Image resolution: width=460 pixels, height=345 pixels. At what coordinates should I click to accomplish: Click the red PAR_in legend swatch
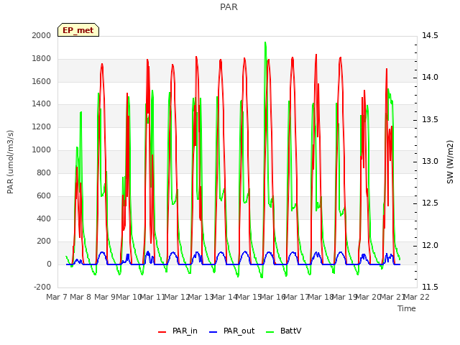click(x=162, y=332)
